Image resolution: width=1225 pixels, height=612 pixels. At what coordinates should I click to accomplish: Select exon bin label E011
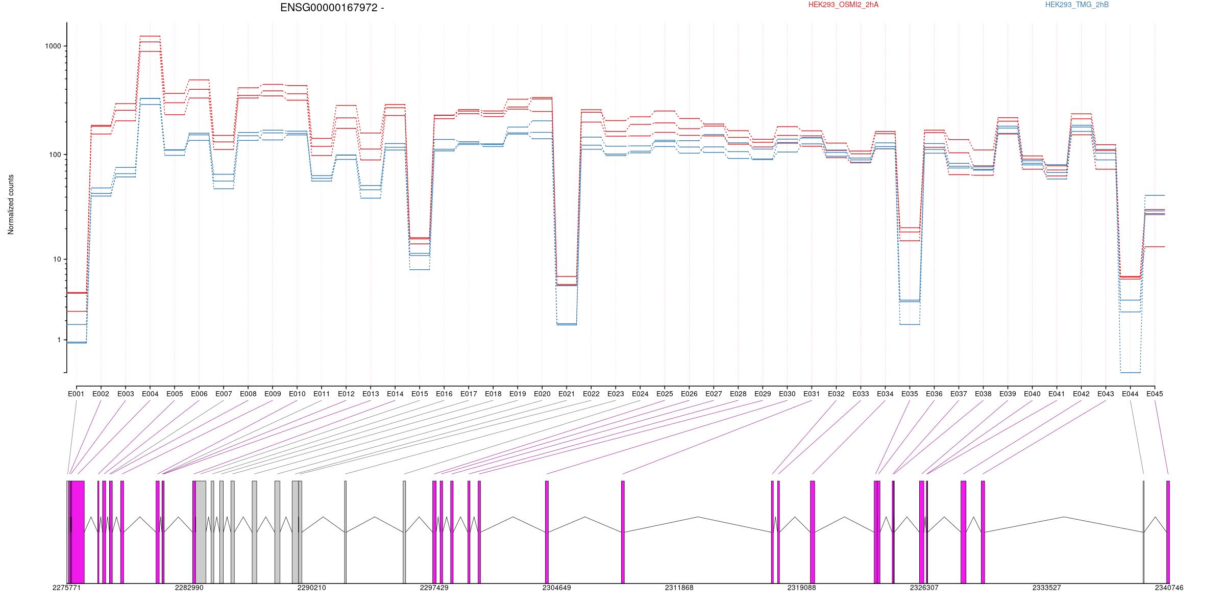(x=321, y=394)
